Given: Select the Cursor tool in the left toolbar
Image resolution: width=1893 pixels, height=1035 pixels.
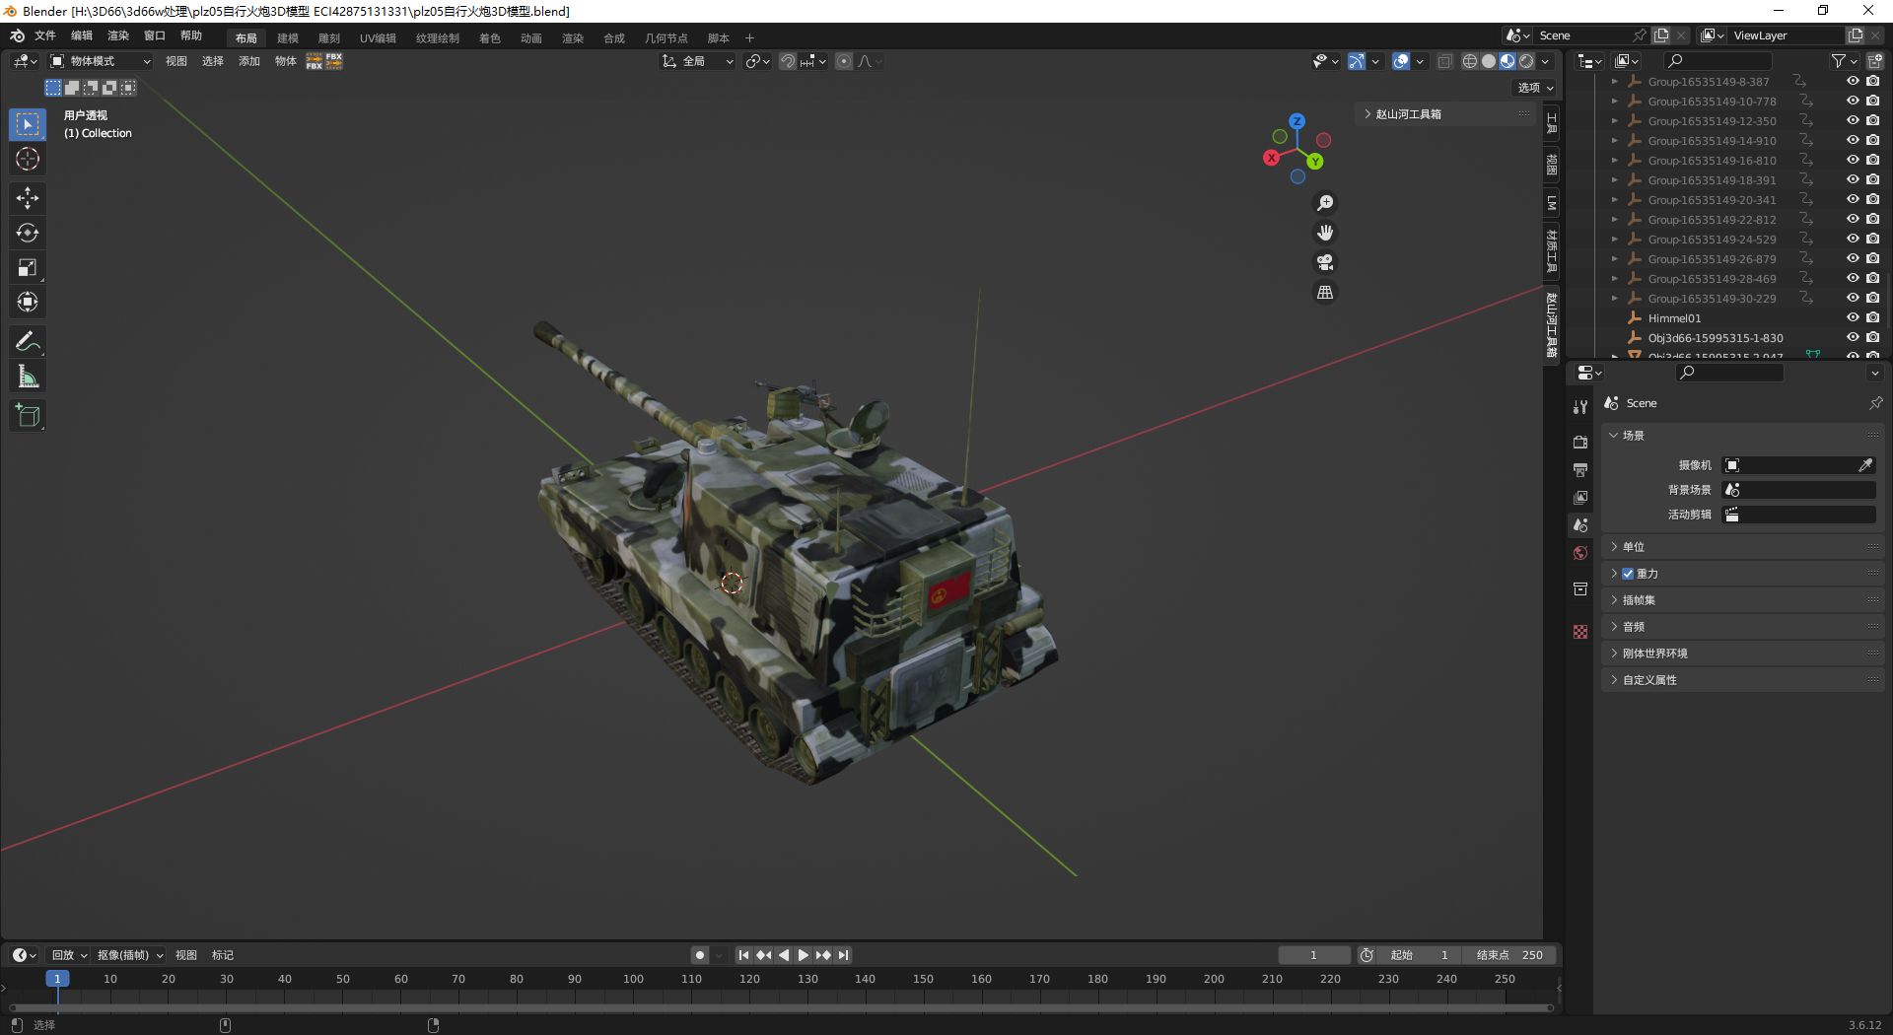Looking at the screenshot, I should (x=28, y=159).
